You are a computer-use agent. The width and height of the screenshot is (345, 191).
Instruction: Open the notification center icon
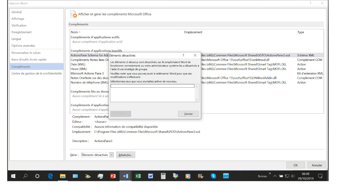[320, 176]
